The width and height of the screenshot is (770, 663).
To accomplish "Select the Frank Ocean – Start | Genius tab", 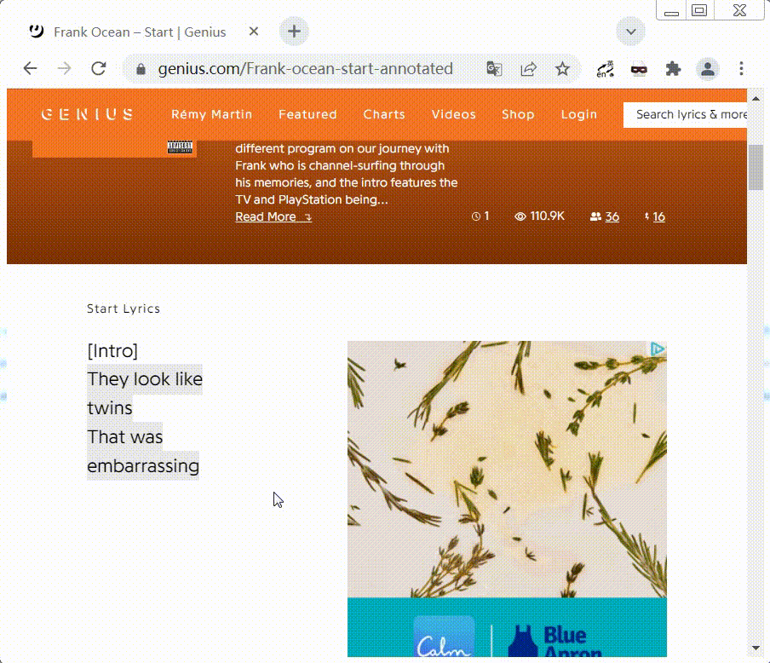I will [140, 32].
